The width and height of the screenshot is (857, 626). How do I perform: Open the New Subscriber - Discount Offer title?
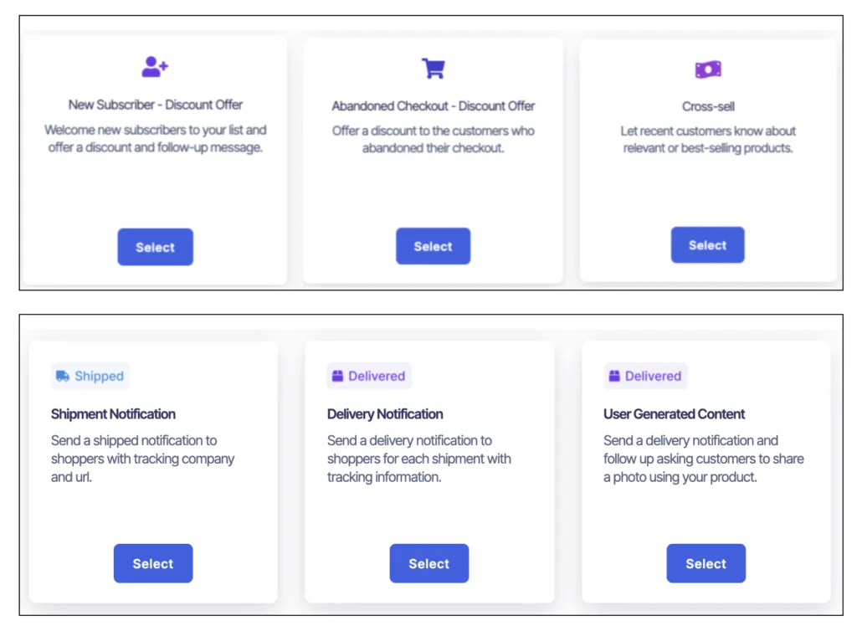(155, 105)
